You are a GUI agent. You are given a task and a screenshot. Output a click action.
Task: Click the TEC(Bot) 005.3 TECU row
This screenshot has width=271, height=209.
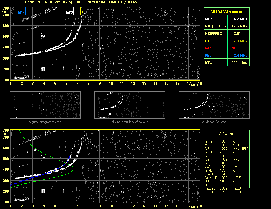pos(223,189)
